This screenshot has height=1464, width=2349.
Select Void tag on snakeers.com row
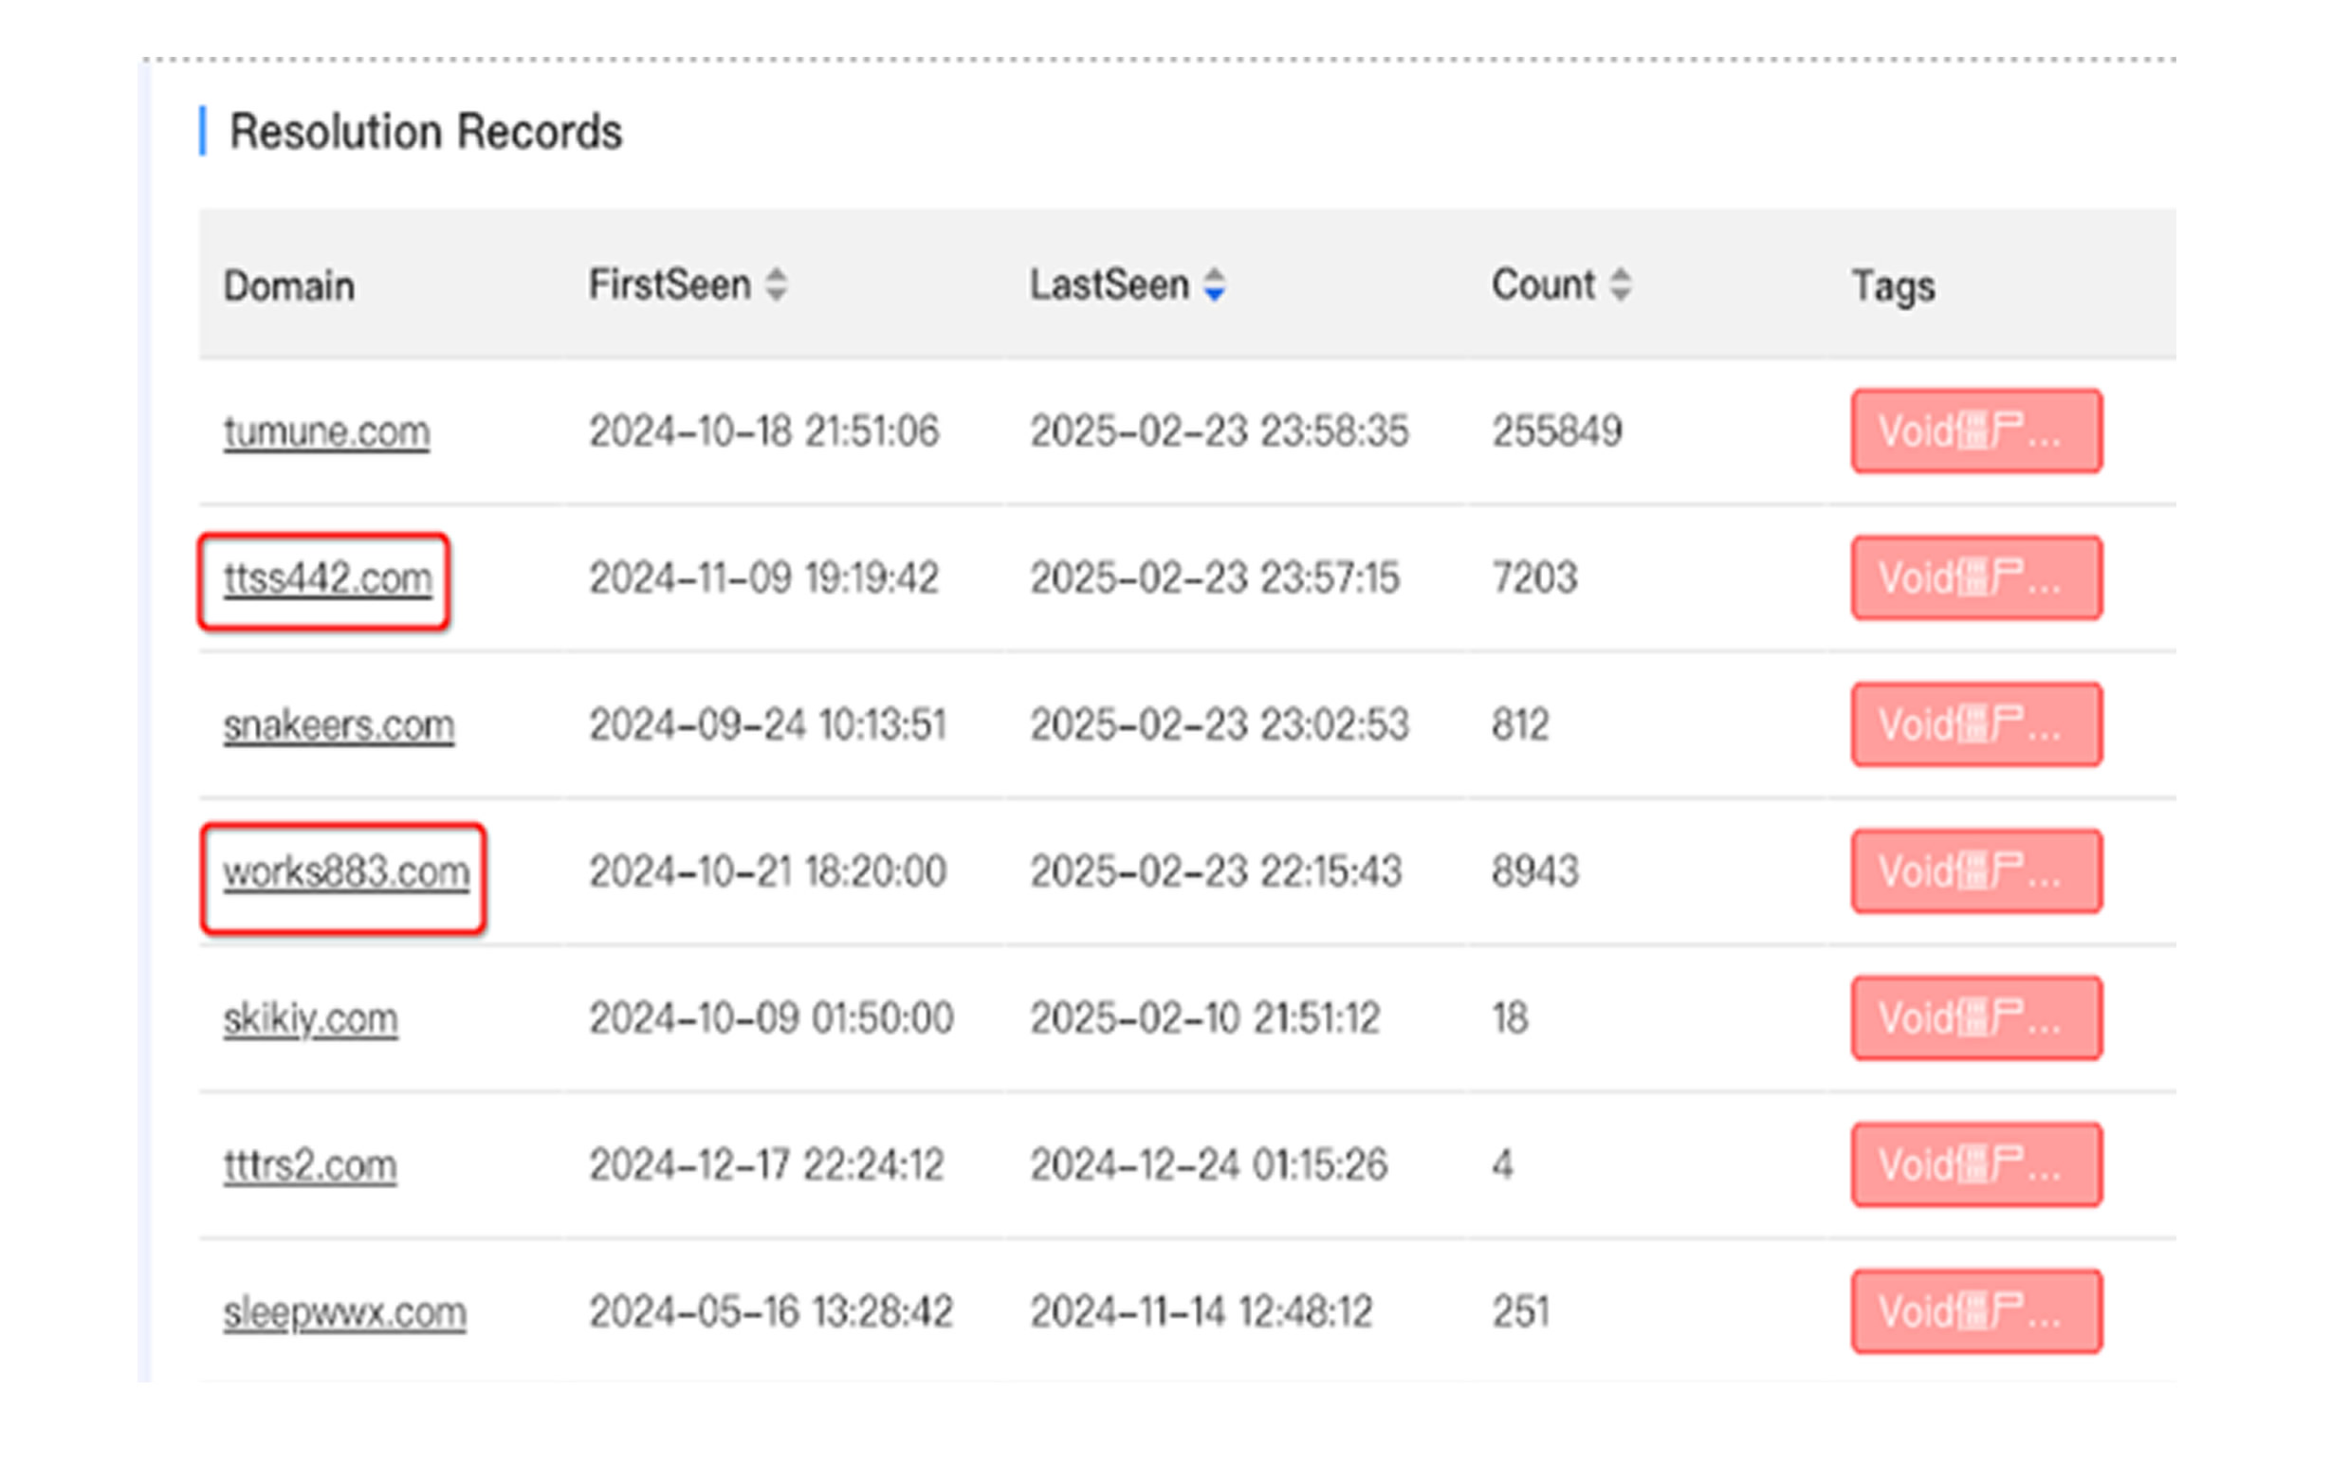pyautogui.click(x=1975, y=725)
